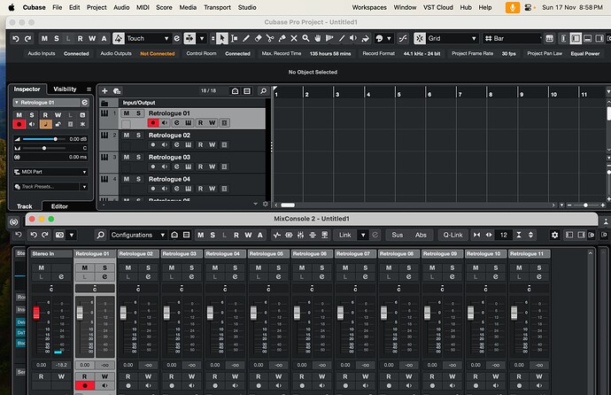Open the Transport menu
This screenshot has height=395, width=611.
pyautogui.click(x=217, y=7)
